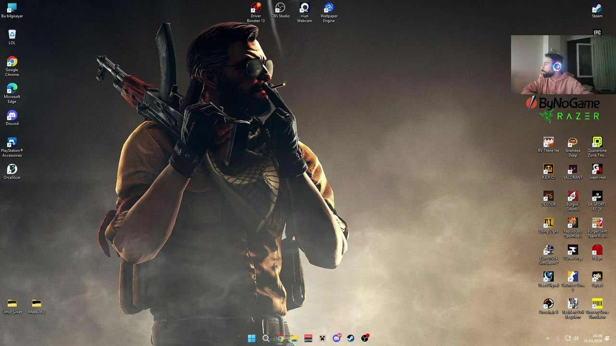Image resolution: width=616 pixels, height=346 pixels.
Task: Select Burger Shift Team Rush icon
Action: (597, 228)
